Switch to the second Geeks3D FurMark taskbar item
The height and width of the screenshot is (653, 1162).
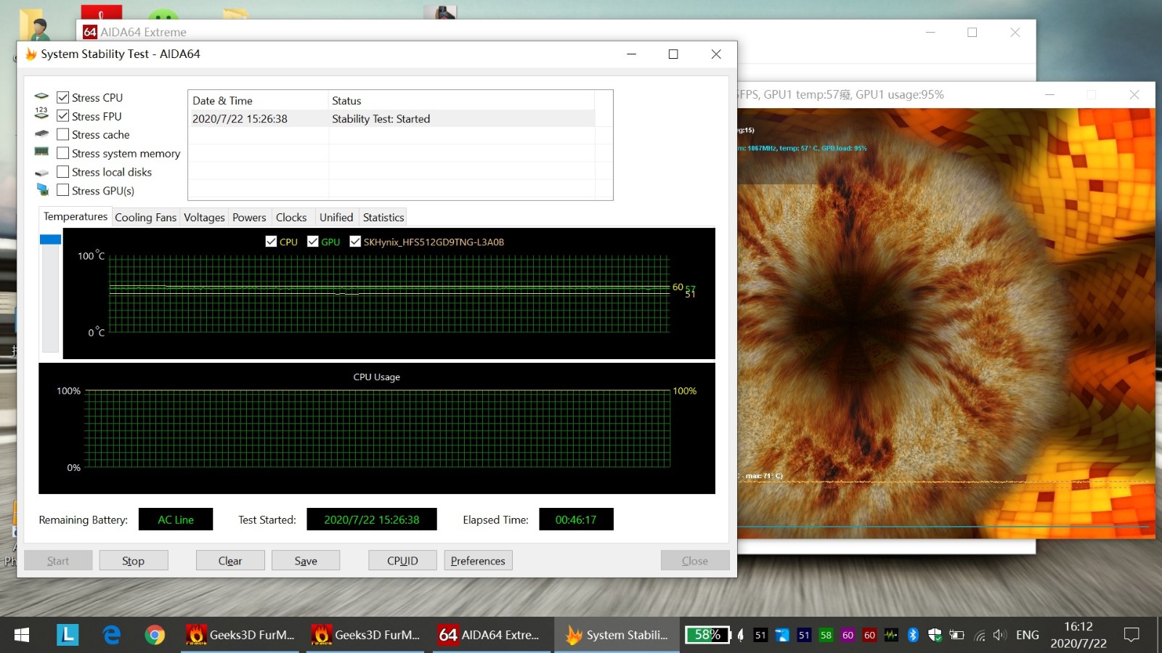(x=365, y=635)
